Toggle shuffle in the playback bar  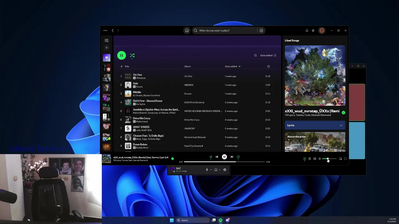[x=211, y=157]
